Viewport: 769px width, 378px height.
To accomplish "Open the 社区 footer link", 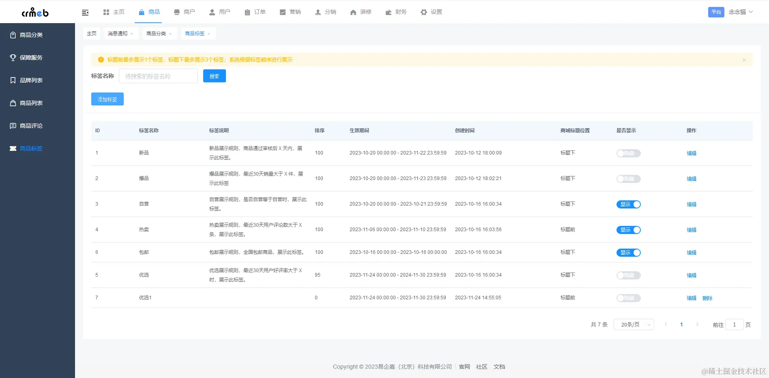I will tap(482, 367).
